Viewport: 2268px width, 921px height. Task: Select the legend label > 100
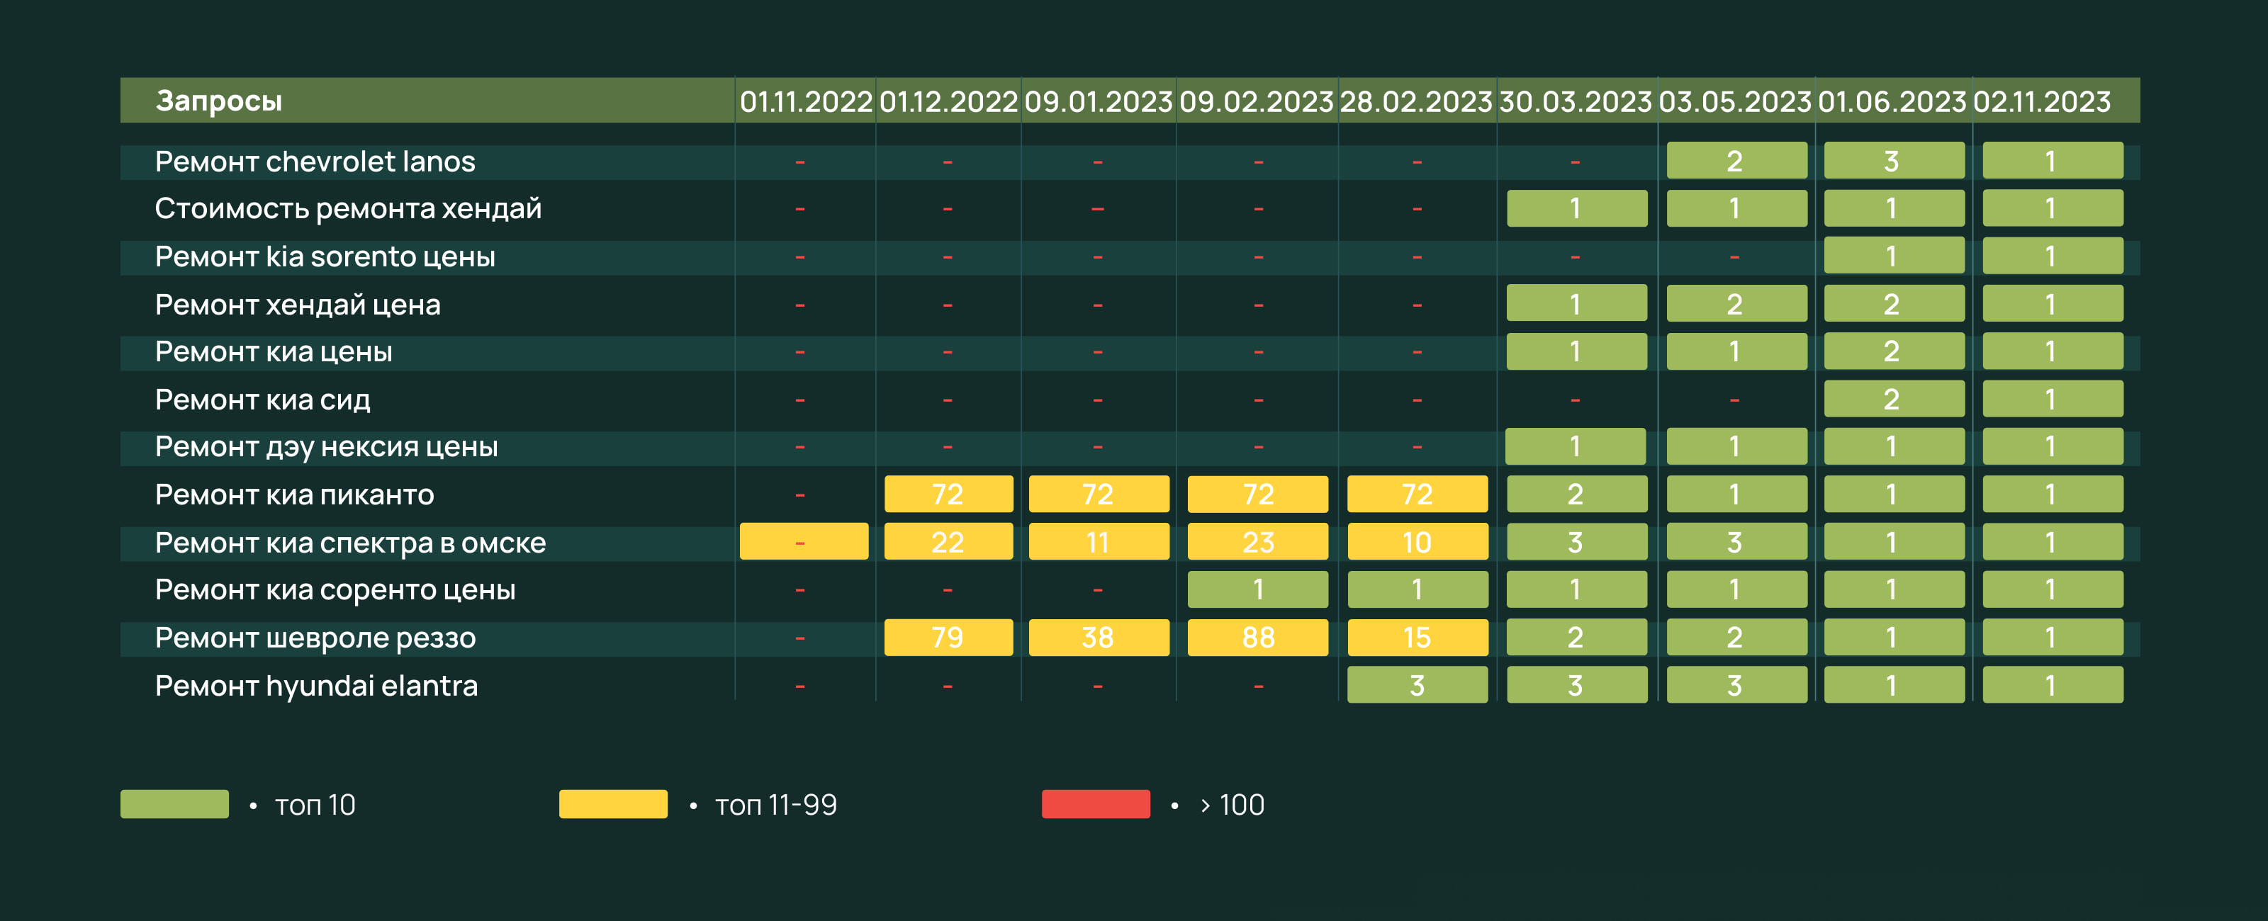(1233, 806)
